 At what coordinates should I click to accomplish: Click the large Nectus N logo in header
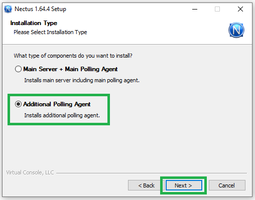(236, 30)
